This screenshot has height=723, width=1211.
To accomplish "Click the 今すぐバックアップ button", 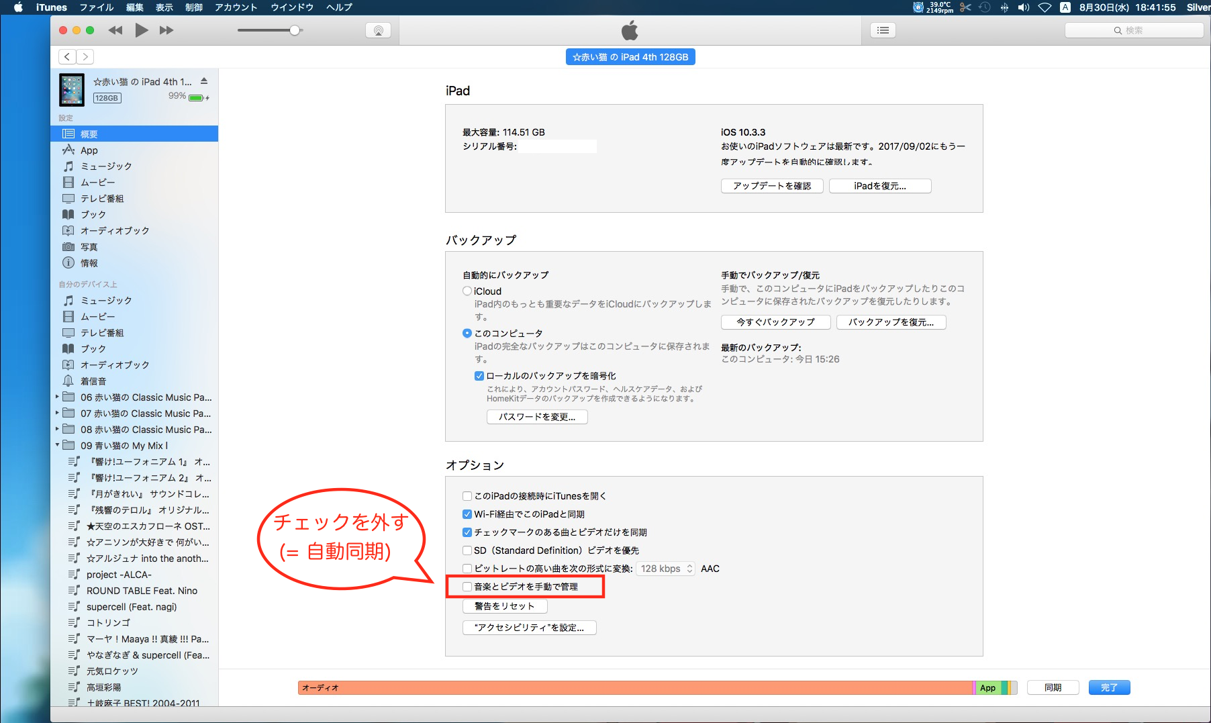I will tap(775, 322).
